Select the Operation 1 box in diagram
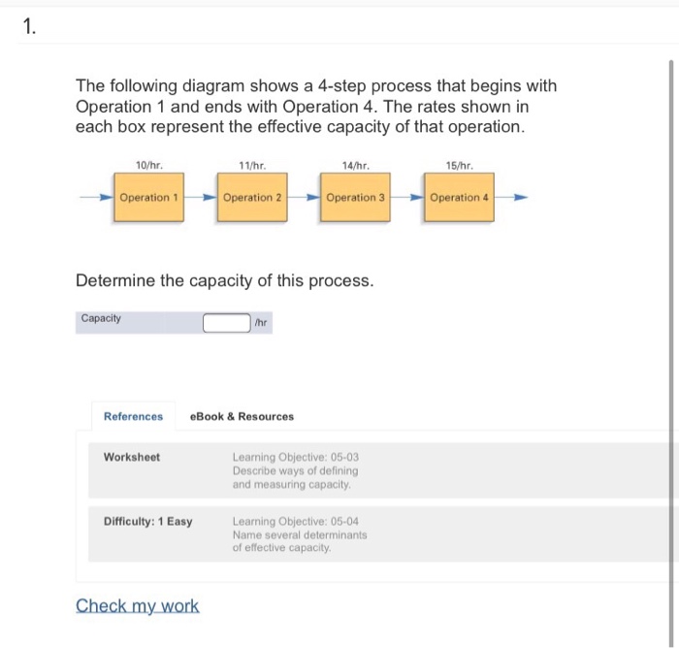679x648 pixels. [149, 198]
